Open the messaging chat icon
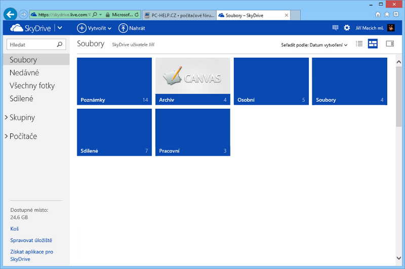Viewport: 405px width, 269px height. (x=335, y=28)
